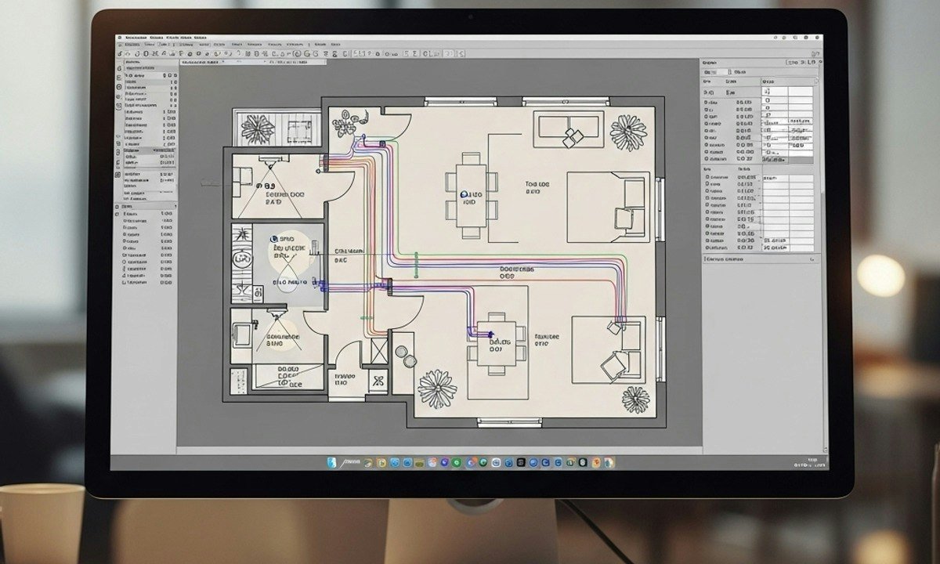Toggle the first radio circle in the right panel's upper list
Screen dimensions: 940x564
coord(707,102)
